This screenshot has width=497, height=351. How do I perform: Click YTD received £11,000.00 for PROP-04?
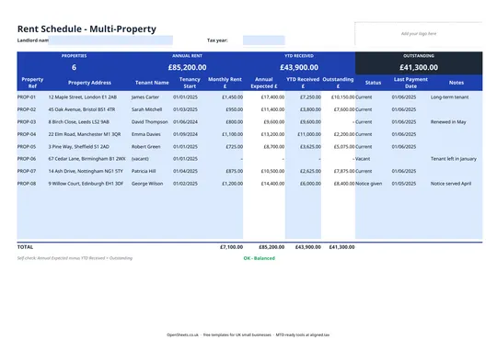pos(309,134)
